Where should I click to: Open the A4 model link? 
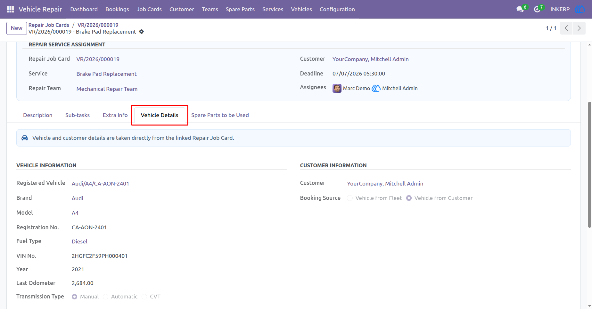75,213
